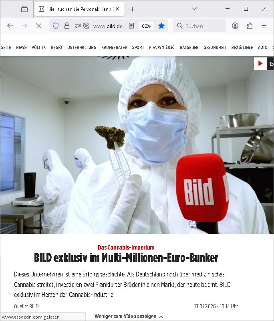This screenshot has height=321, width=274.
Task: Open KAUFBERATER section
Action: click(115, 47)
